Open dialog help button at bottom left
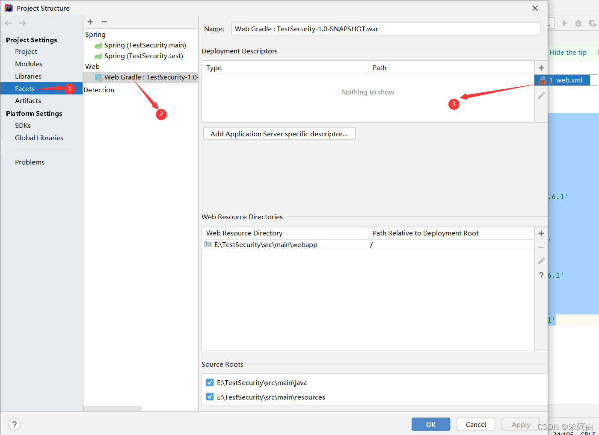Viewport: 599px width, 435px height. (x=14, y=424)
